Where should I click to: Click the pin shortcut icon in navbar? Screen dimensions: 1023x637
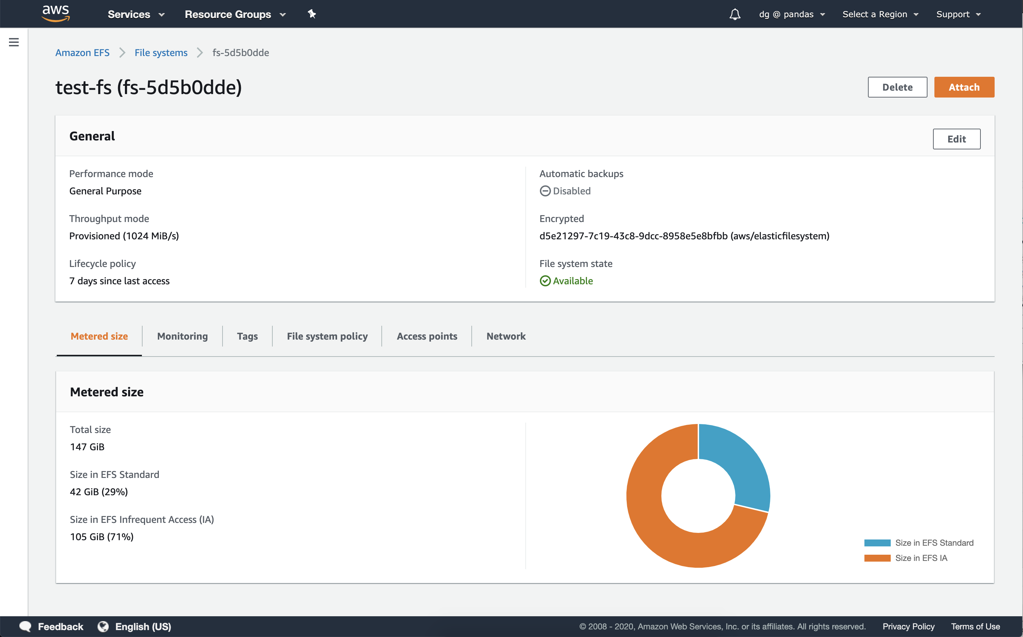(311, 14)
